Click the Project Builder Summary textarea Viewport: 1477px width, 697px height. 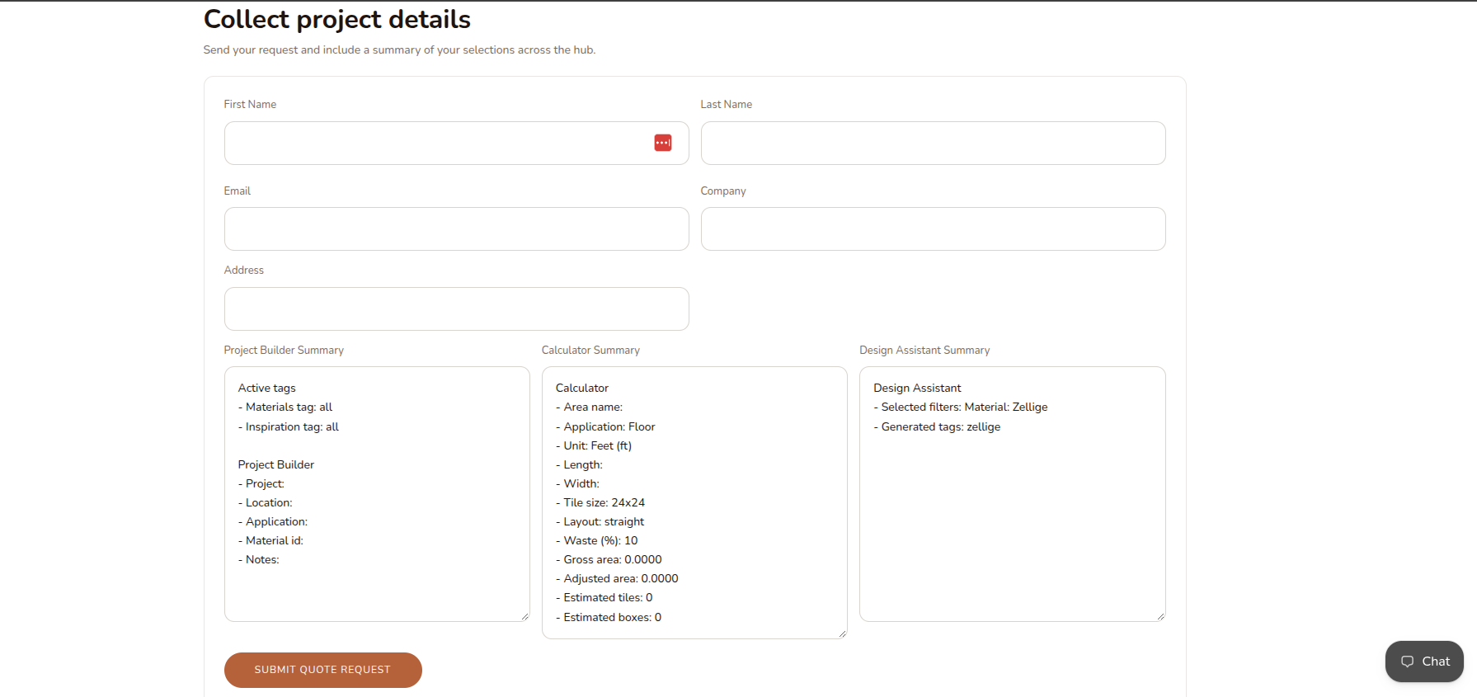point(377,494)
